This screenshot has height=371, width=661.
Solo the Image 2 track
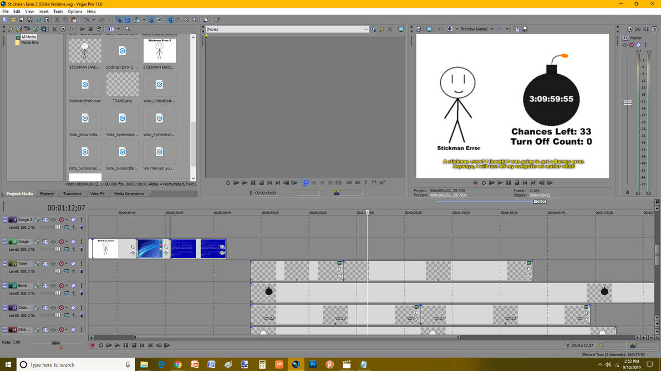tap(82, 220)
